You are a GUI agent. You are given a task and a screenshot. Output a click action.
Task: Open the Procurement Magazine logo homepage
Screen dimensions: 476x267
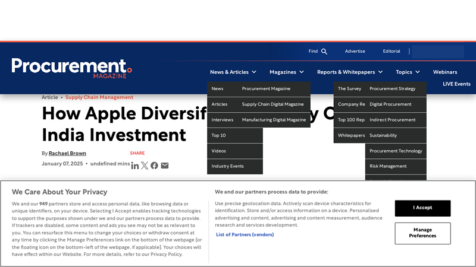(x=71, y=68)
